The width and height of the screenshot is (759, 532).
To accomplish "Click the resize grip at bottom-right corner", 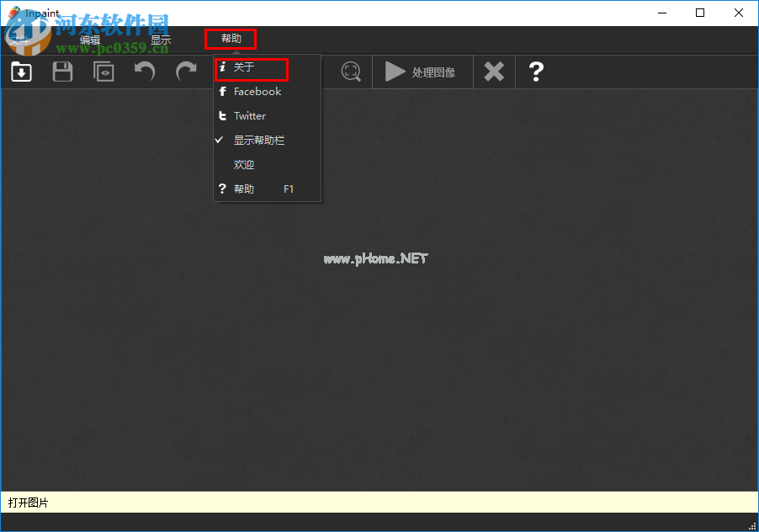I will [x=753, y=526].
